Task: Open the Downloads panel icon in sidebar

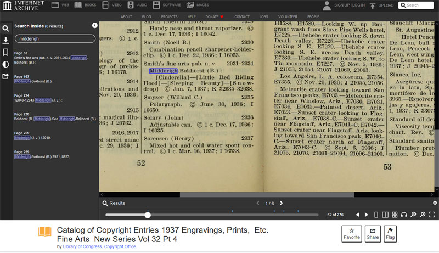Action: (x=5, y=40)
